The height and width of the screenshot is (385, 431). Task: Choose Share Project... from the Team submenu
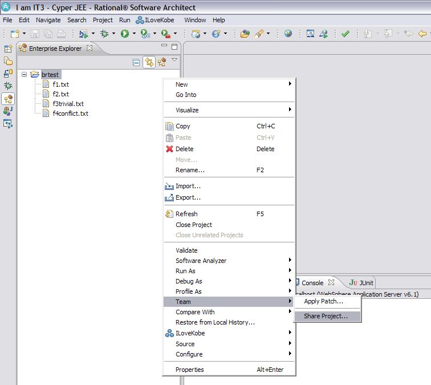click(328, 316)
